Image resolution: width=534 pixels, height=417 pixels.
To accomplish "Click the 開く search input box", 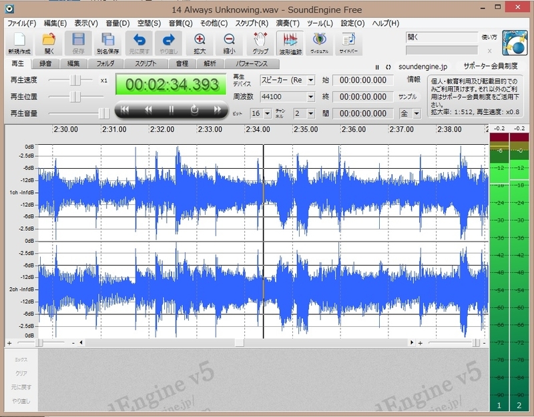I will 442,37.
